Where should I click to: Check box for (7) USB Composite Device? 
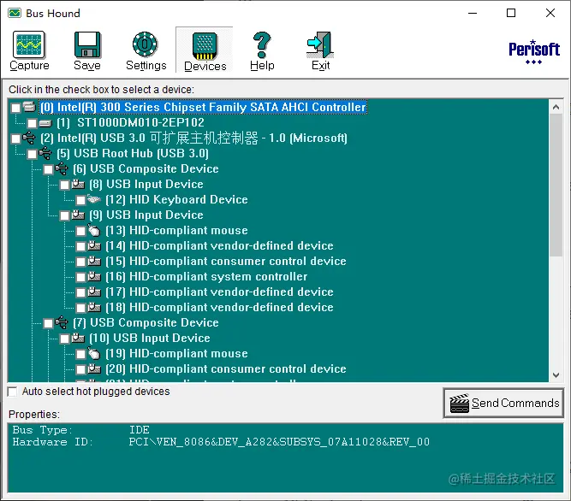point(49,323)
